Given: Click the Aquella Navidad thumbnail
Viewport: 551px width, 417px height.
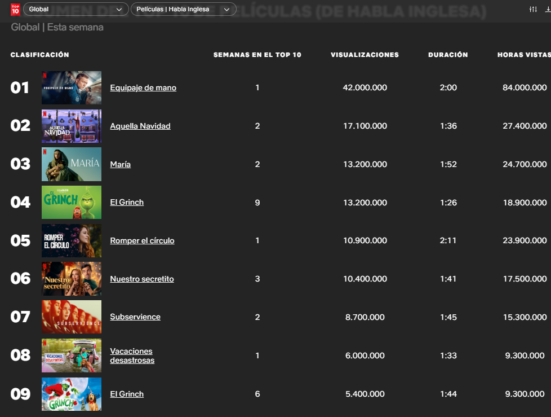Looking at the screenshot, I should click(x=72, y=126).
